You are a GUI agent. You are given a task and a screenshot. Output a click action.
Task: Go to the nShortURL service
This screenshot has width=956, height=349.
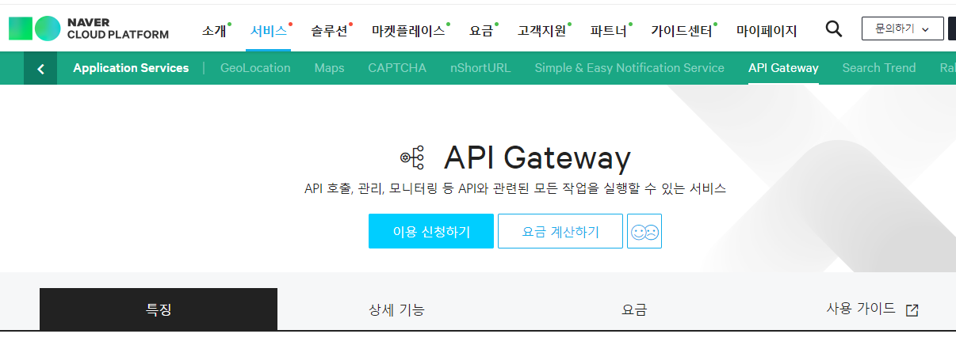pyautogui.click(x=480, y=68)
